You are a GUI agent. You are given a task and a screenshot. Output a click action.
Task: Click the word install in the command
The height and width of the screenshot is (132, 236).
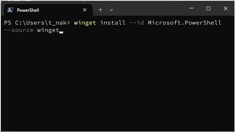113,23
